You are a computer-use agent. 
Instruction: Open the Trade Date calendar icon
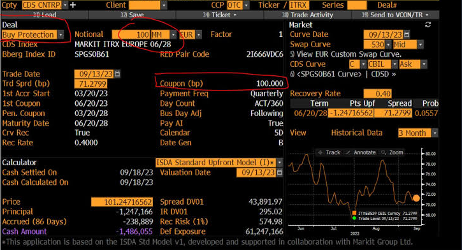tap(117, 74)
